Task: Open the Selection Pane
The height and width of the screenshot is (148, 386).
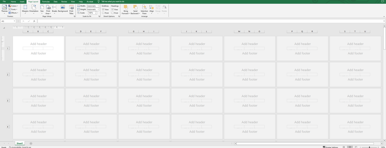Action: (x=144, y=9)
